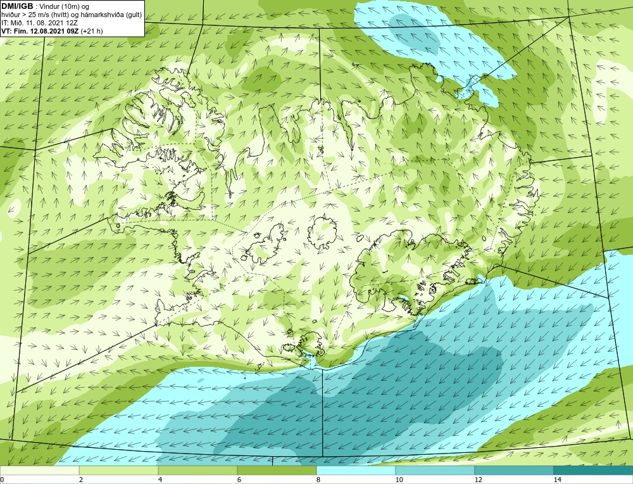This screenshot has width=633, height=484.
Task: Click the legend label '0'
Action: (2, 480)
